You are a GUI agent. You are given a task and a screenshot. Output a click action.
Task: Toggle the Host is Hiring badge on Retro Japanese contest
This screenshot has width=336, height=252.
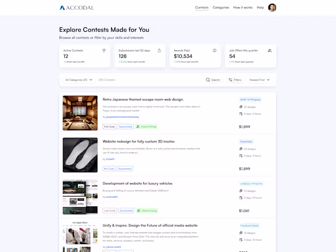point(146,126)
